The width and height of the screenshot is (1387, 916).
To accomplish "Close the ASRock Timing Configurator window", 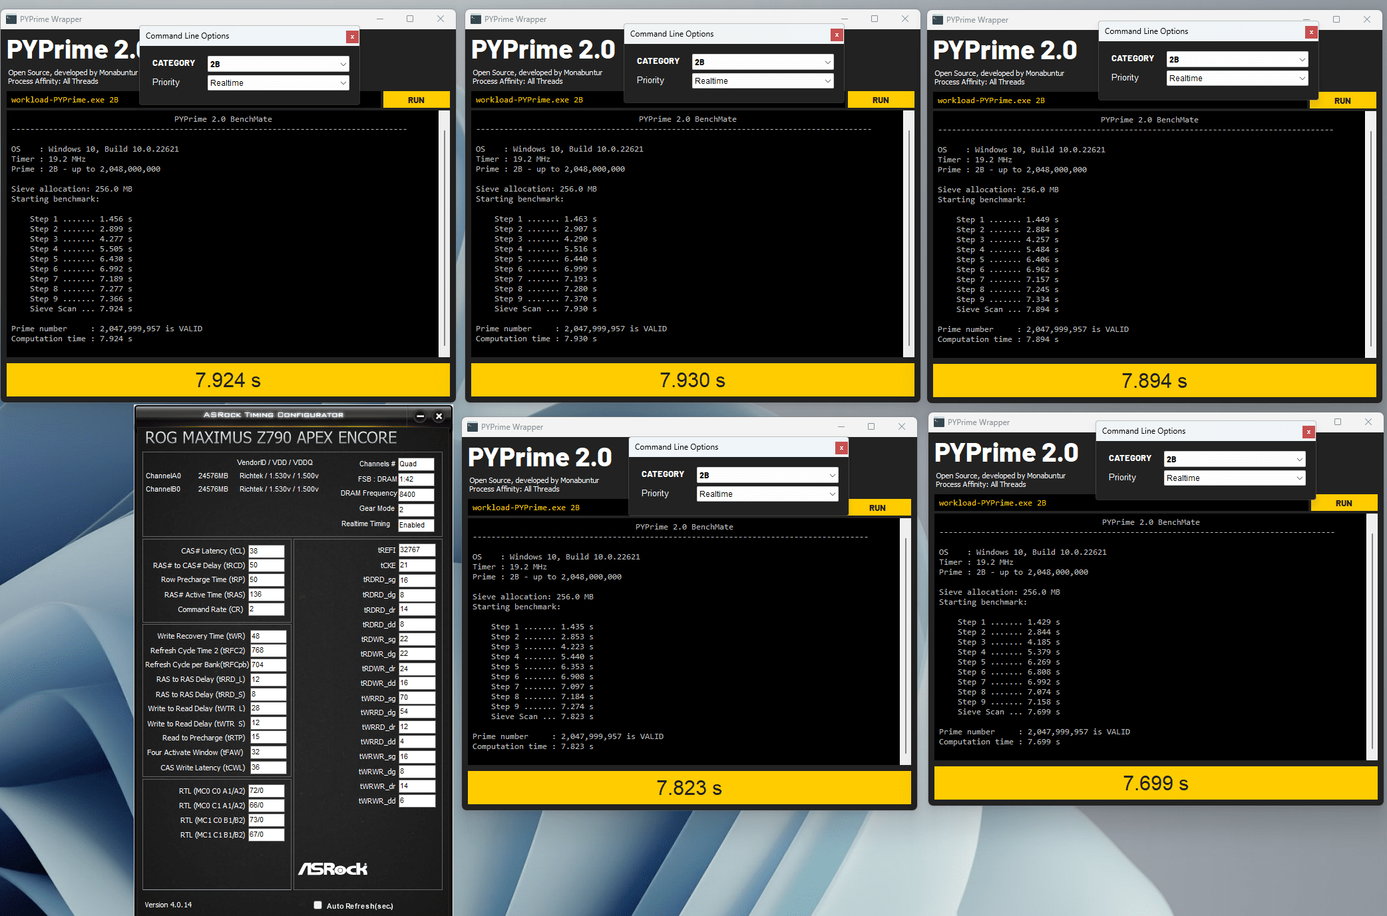I will (x=439, y=416).
